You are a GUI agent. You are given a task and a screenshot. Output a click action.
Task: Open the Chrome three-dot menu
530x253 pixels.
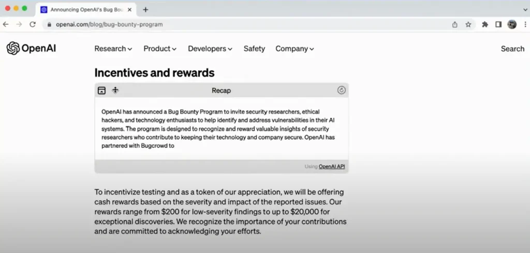(x=525, y=24)
